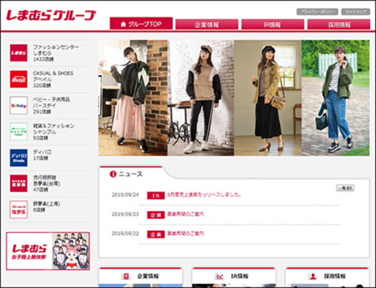Click the blue jeans model photo

[336, 98]
